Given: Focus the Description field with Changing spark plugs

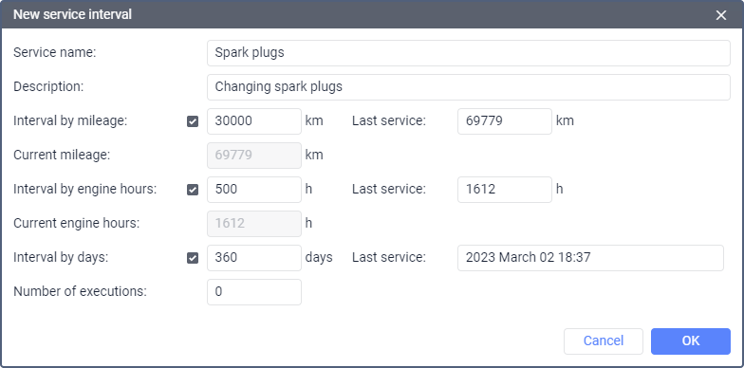Looking at the screenshot, I should tap(469, 87).
